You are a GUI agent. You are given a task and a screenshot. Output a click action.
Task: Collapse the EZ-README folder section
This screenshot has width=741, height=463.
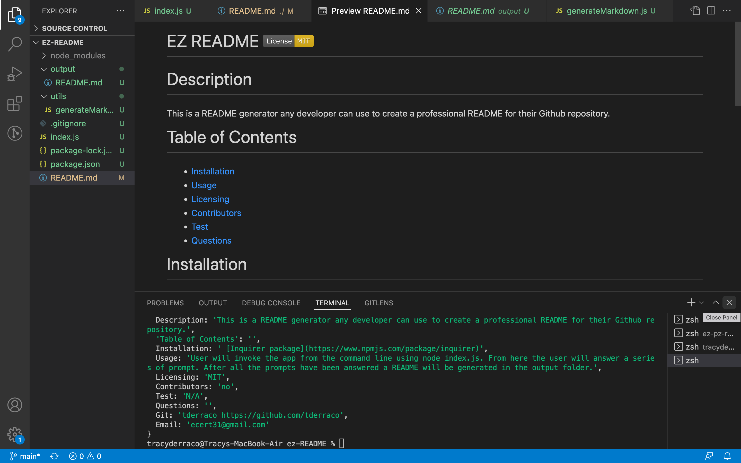click(82, 42)
